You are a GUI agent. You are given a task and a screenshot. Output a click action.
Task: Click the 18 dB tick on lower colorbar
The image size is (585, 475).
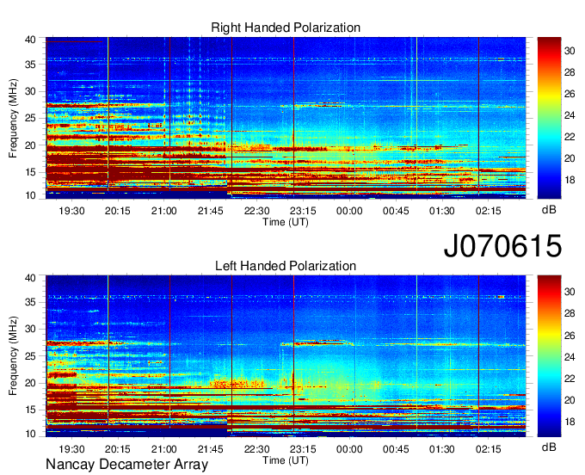570,422
